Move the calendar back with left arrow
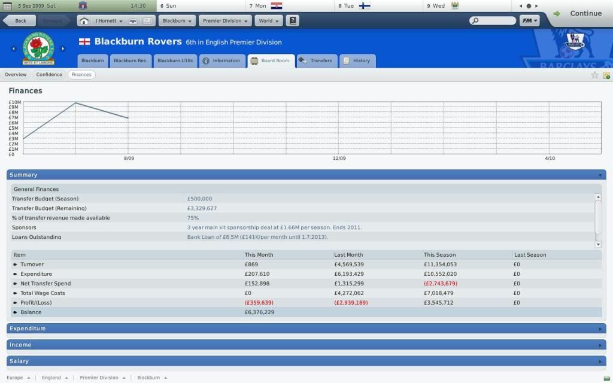Image resolution: width=613 pixels, height=383 pixels. (521, 6)
